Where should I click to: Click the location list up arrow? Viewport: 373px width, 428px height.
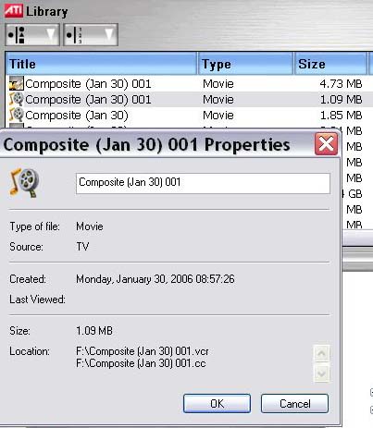pos(321,353)
